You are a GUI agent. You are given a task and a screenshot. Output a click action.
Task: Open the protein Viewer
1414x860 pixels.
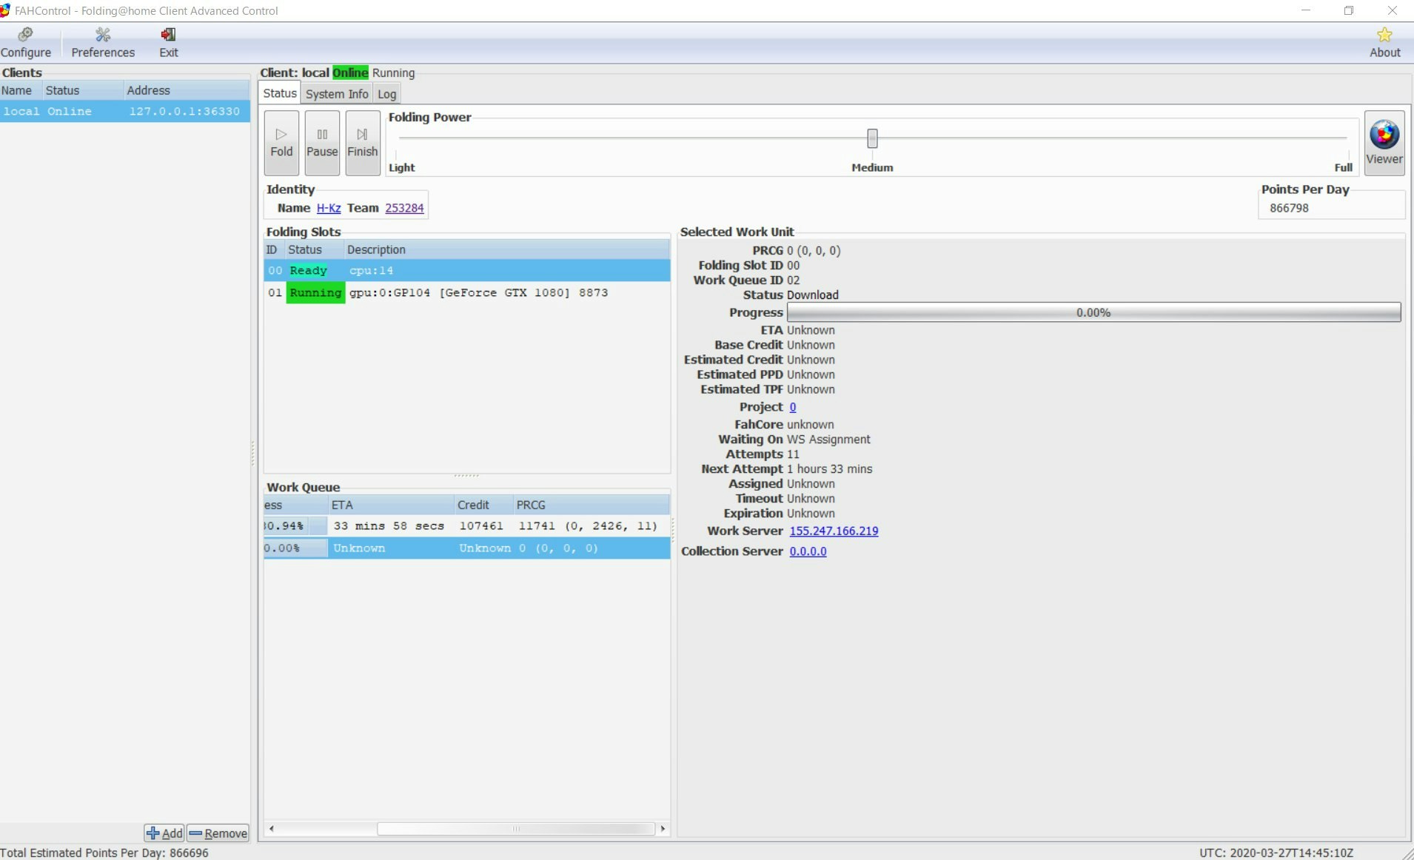pos(1384,143)
